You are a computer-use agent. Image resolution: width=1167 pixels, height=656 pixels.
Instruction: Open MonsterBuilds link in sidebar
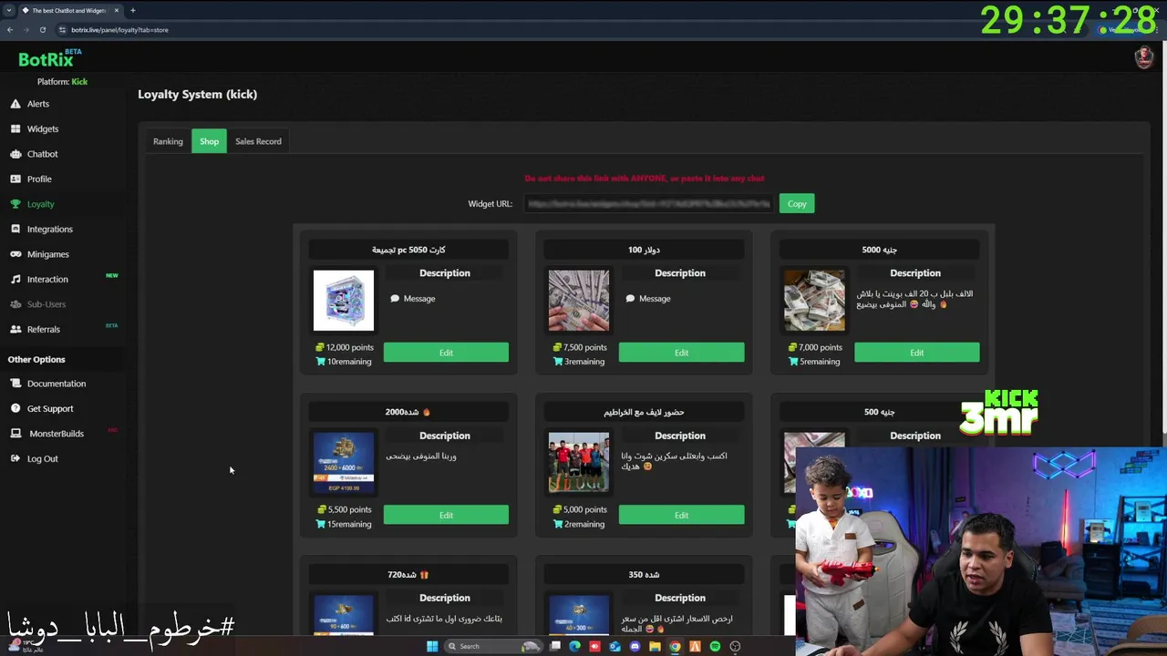[56, 434]
